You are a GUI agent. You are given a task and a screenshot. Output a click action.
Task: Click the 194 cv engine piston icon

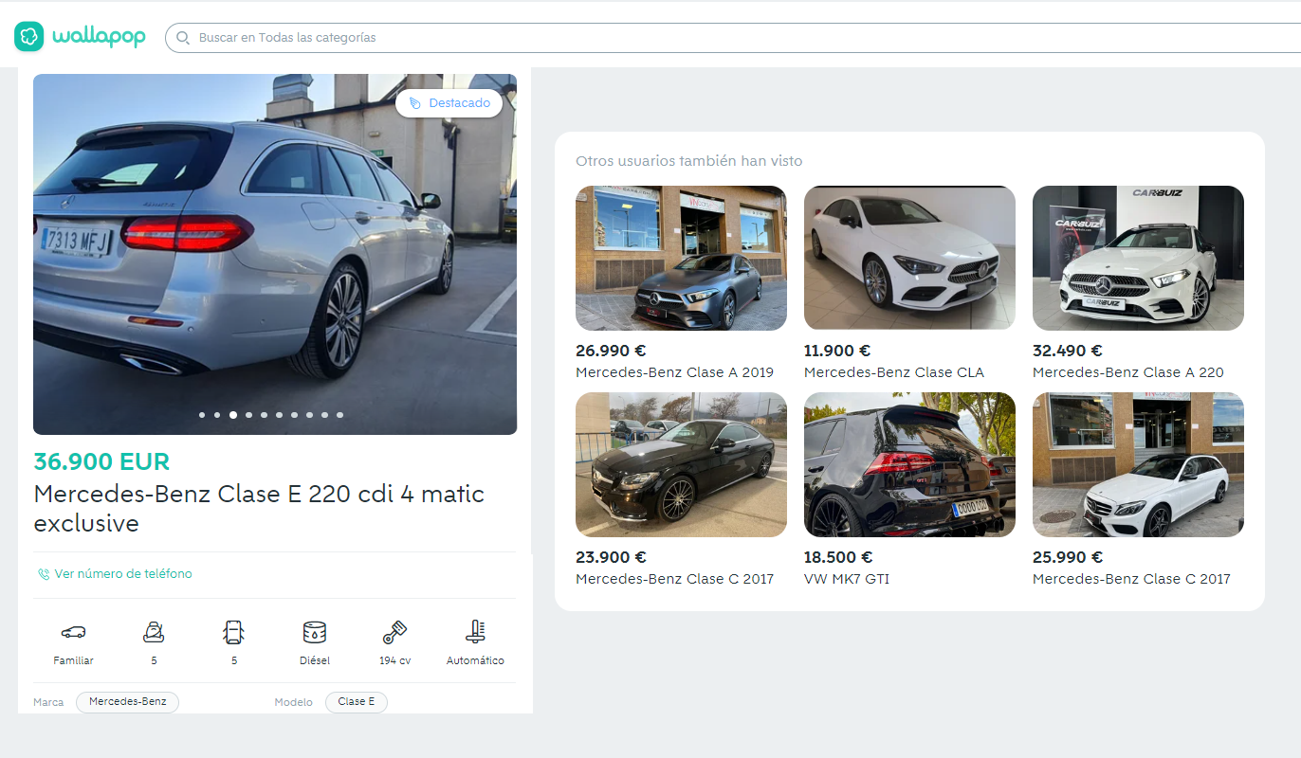click(394, 632)
